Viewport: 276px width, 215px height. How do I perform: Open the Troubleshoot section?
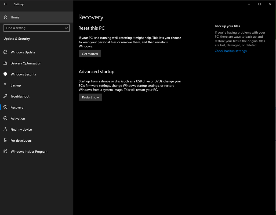pos(37,96)
